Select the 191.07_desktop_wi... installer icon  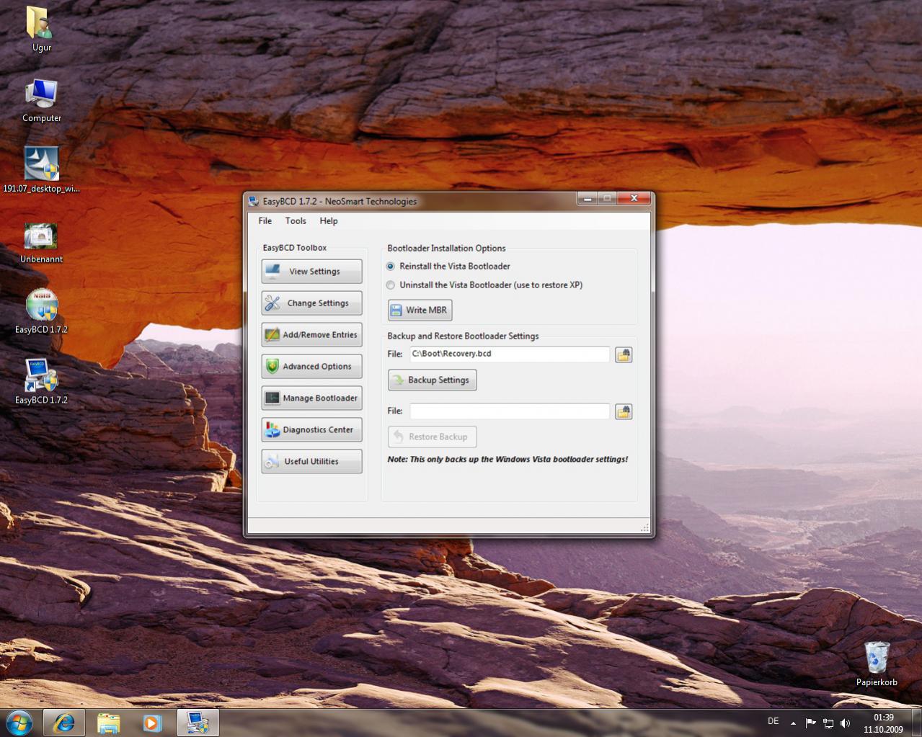[42, 170]
